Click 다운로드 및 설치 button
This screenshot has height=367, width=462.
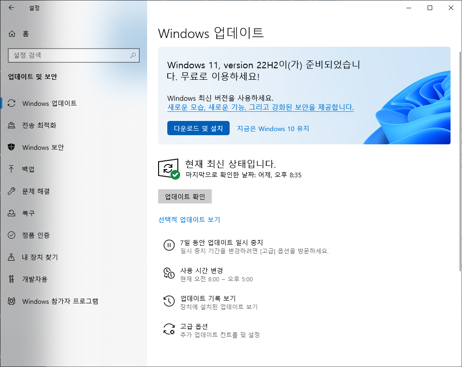[x=198, y=128]
